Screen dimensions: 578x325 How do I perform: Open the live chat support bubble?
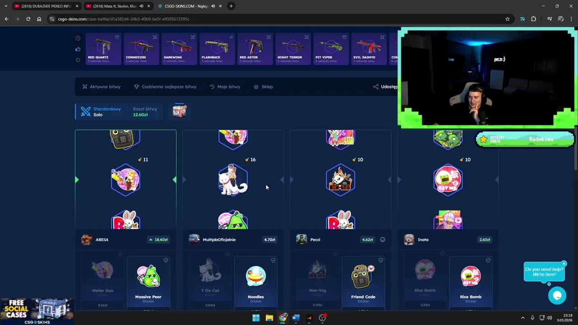[557, 296]
